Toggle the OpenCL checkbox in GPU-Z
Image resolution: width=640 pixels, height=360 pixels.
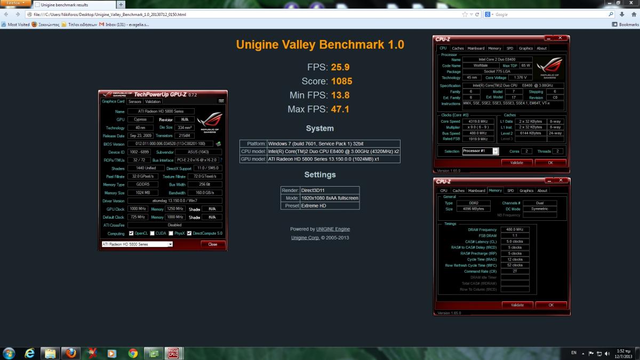click(131, 233)
